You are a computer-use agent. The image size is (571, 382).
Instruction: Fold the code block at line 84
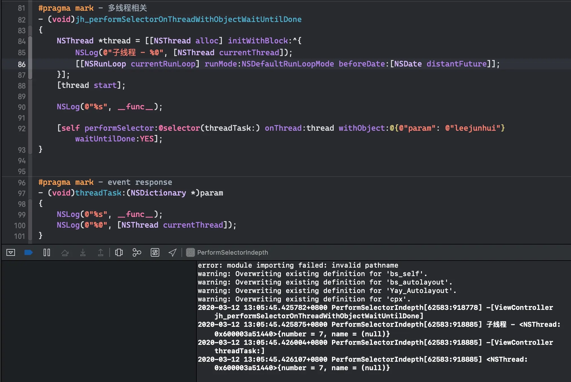(30, 41)
